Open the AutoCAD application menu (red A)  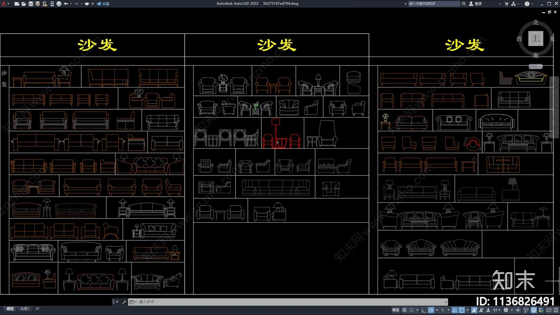[4, 3]
